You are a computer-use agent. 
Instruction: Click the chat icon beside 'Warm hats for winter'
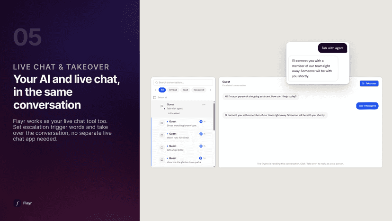tap(162, 136)
